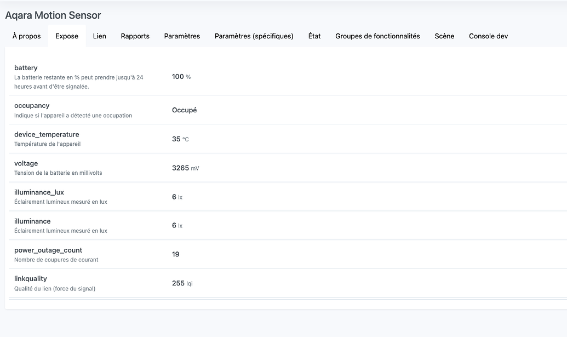Select the Scène tab
The height and width of the screenshot is (337, 567).
(x=444, y=36)
